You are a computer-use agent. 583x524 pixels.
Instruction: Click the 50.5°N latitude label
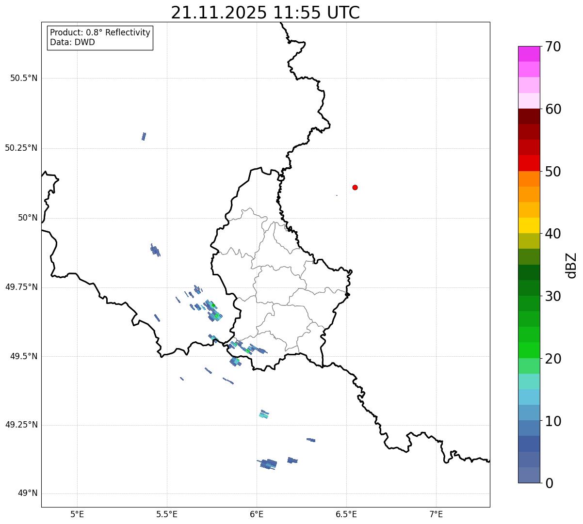click(x=24, y=78)
